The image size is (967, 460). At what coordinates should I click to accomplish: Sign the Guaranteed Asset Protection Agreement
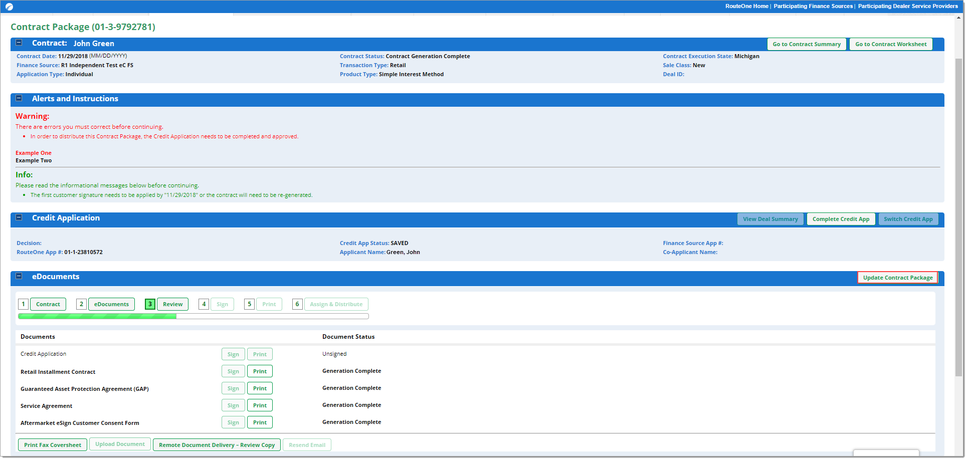(x=233, y=388)
